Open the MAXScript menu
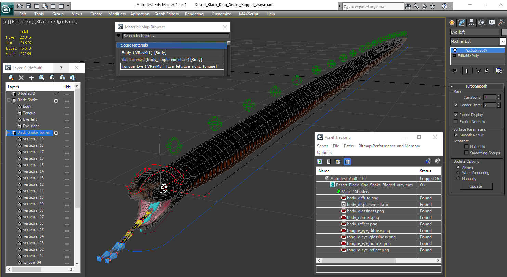507x277 pixels. (249, 14)
